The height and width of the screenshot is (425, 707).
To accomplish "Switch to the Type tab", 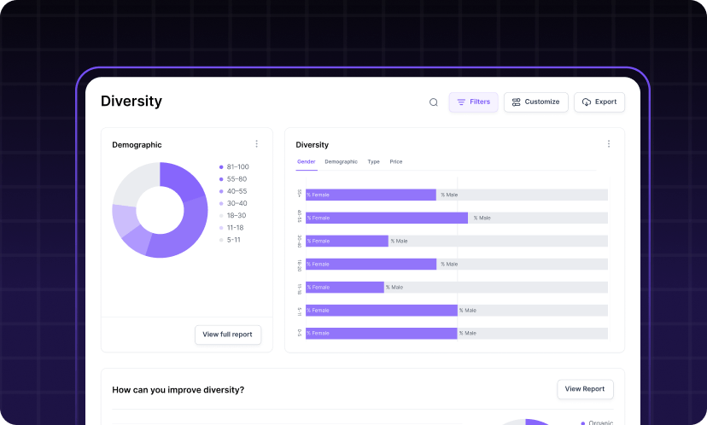I will click(373, 161).
